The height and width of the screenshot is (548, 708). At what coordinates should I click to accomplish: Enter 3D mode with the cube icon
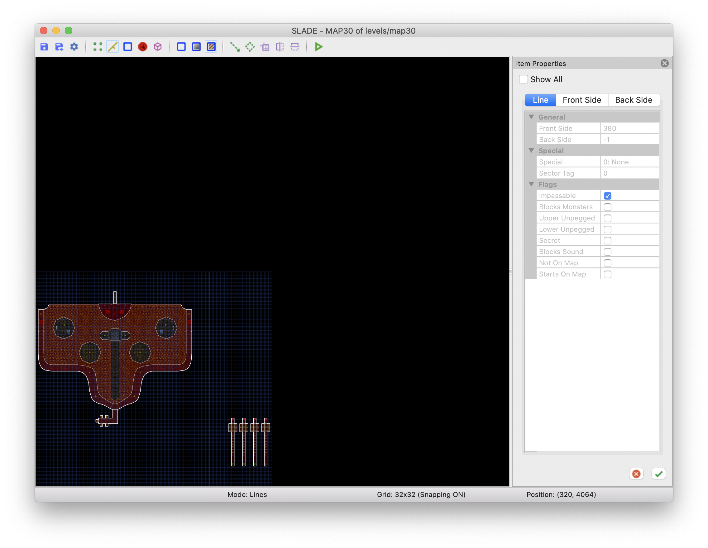coord(158,47)
